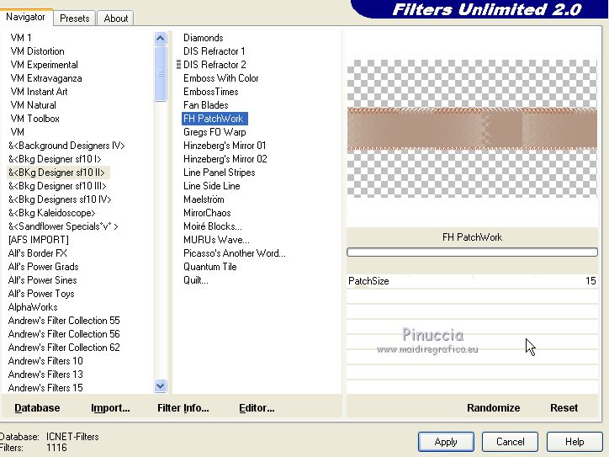
Task: Select Alf's Power Sines category
Action: pos(42,280)
